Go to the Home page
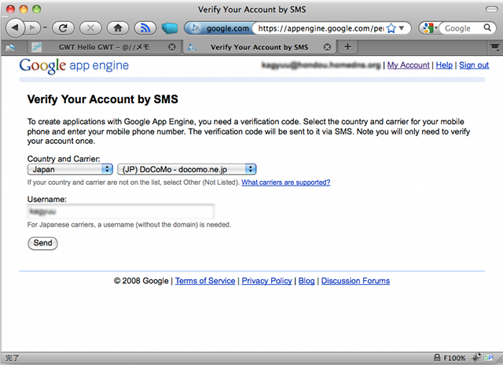Image resolution: width=503 pixels, height=365 pixels. pos(116,28)
